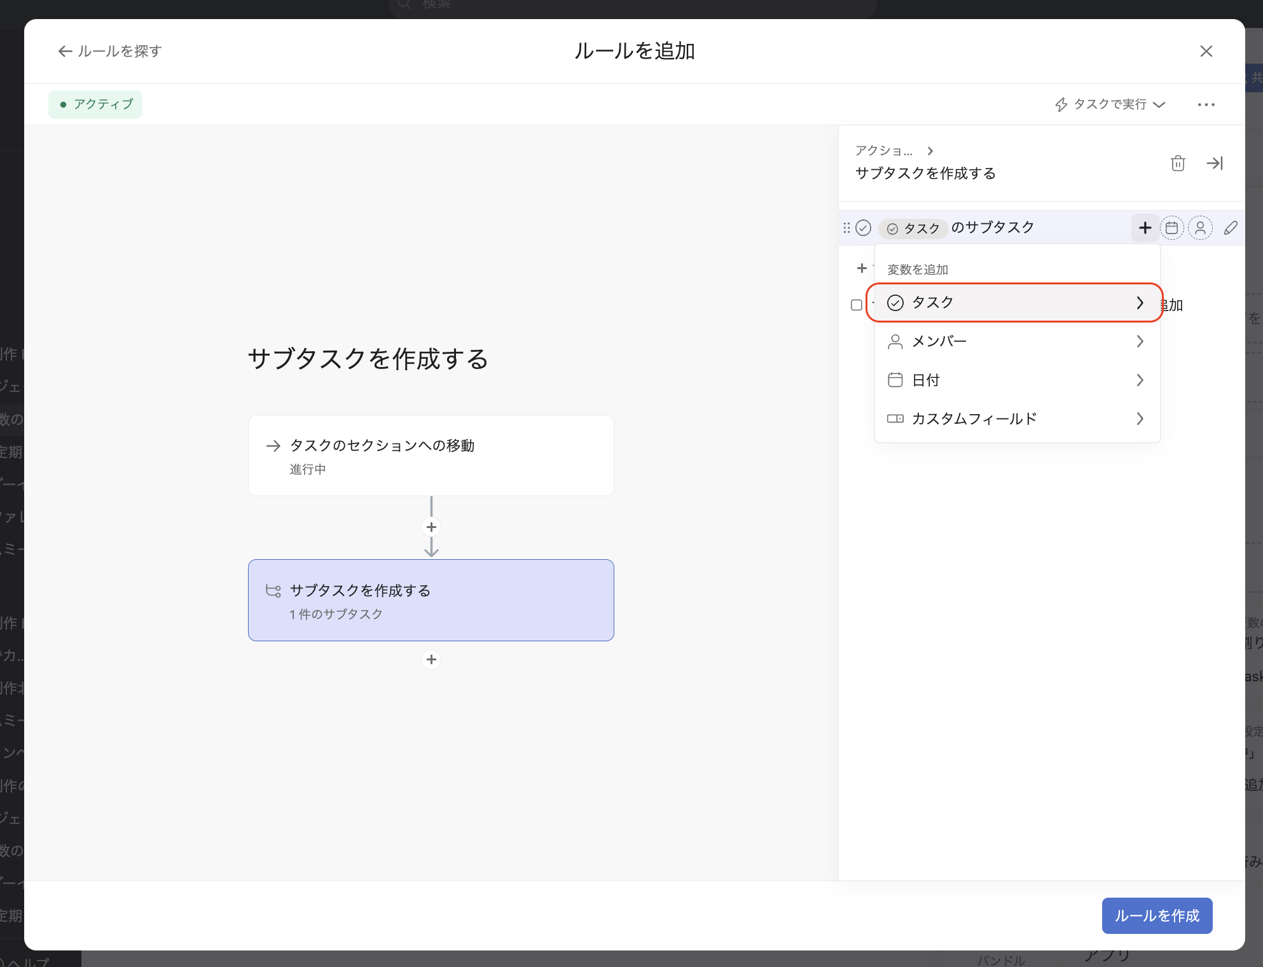Set due date via calendar icon
The width and height of the screenshot is (1263, 967).
[x=1171, y=228]
